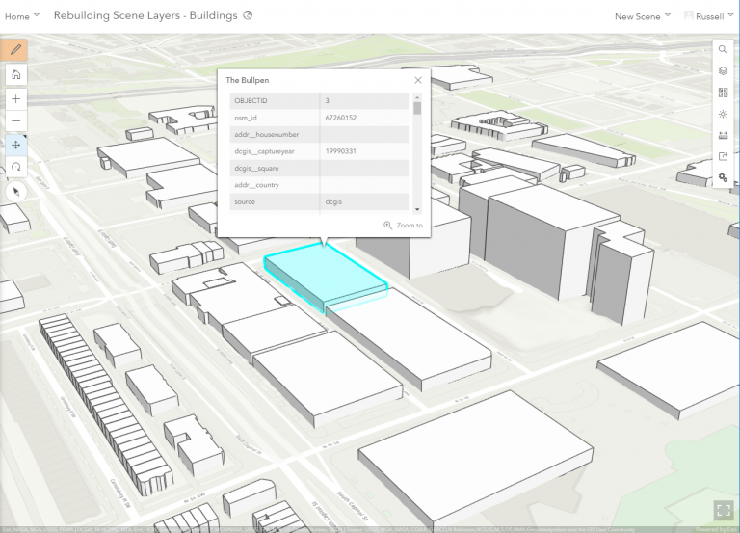Screen dimensions: 740x533
Task: Select the pan navigation tool
Action: (x=16, y=145)
